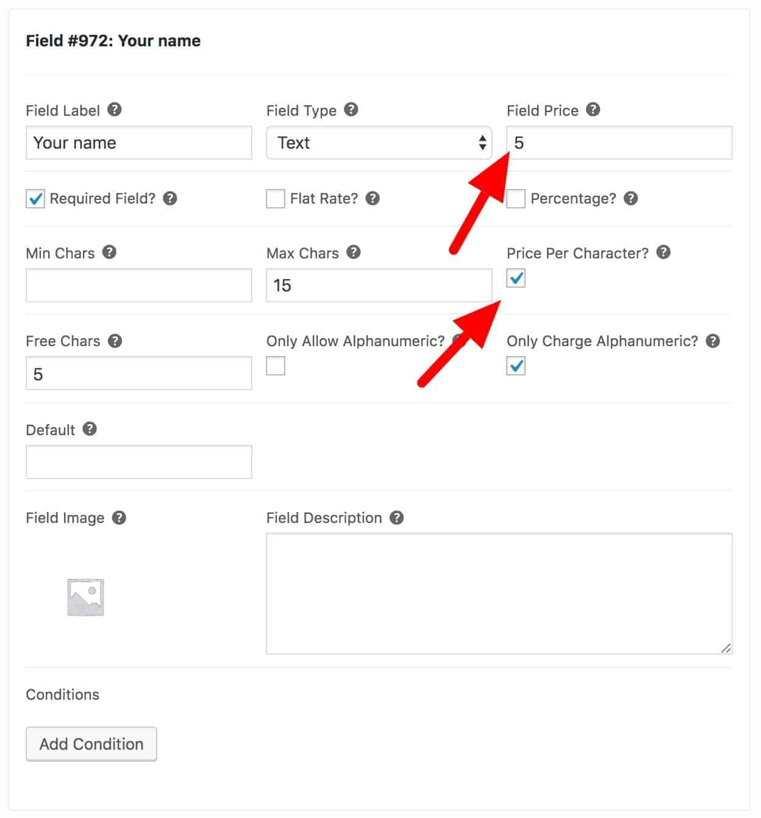Click the Field Type help icon
761x818 pixels.
[x=350, y=110]
